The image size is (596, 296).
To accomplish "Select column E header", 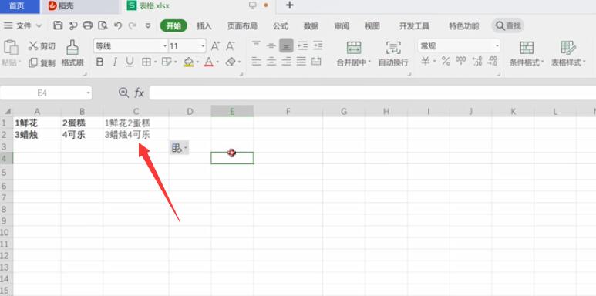I will coord(232,111).
